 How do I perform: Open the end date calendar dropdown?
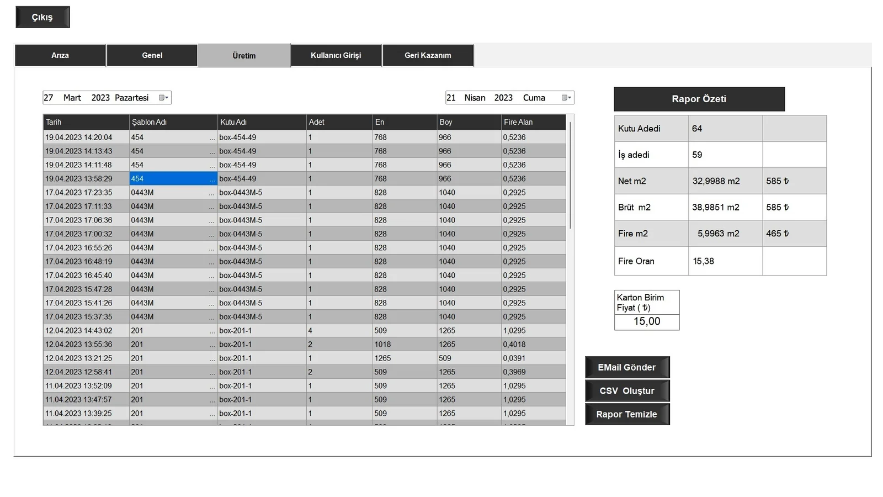(x=566, y=98)
